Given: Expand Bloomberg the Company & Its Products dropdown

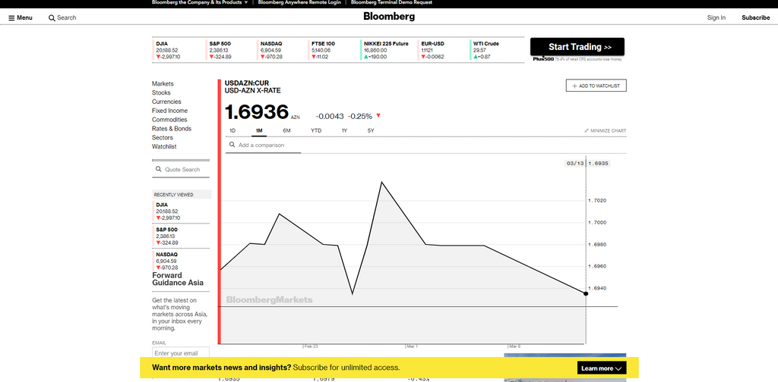Looking at the screenshot, I should (x=200, y=2).
